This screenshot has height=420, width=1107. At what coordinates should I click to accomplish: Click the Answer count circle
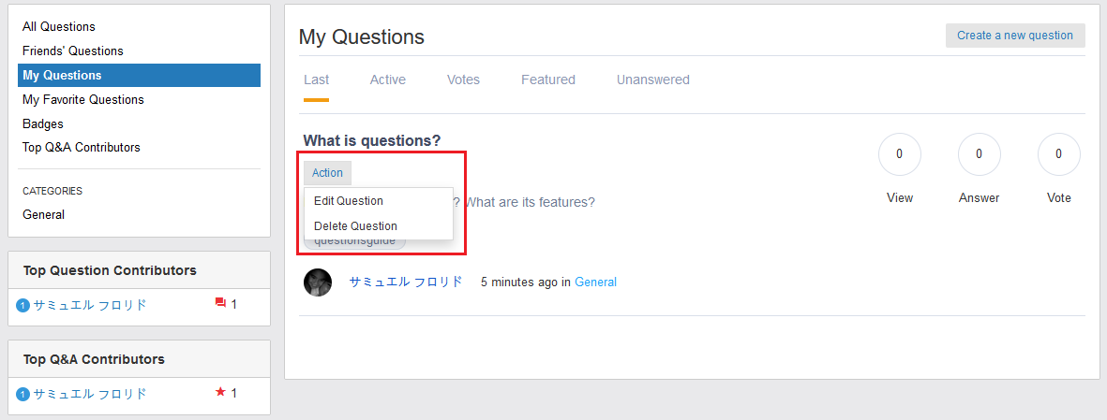tap(979, 154)
